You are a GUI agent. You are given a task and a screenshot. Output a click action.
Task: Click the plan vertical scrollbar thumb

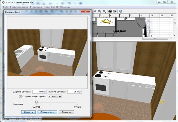tap(174, 23)
